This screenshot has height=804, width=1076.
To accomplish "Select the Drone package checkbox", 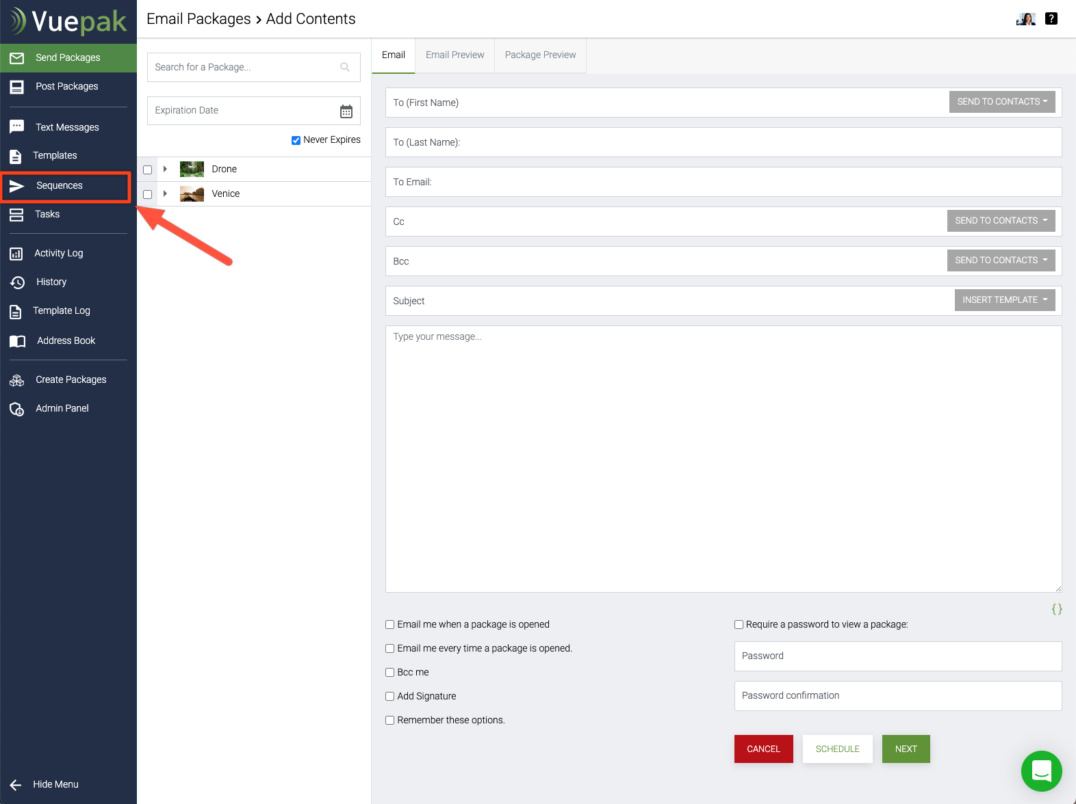I will (x=148, y=170).
